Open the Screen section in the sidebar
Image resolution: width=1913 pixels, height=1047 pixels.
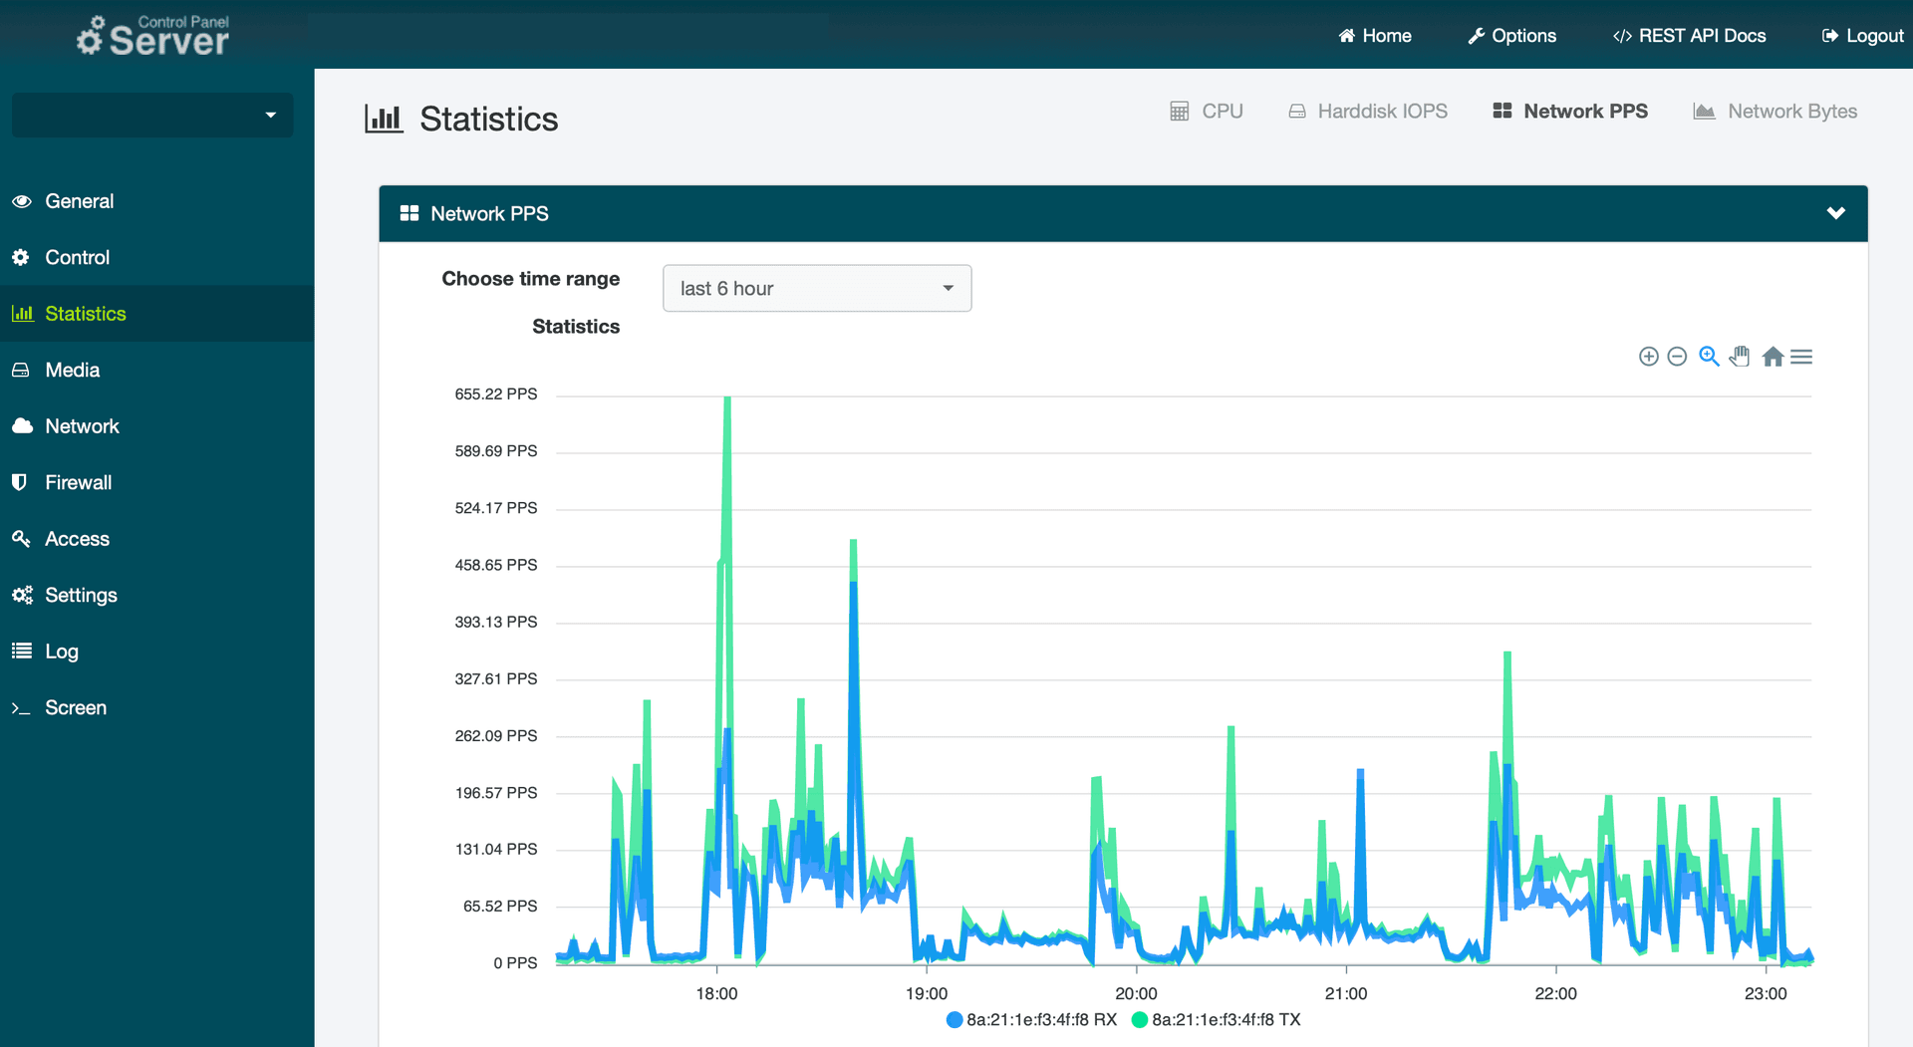[x=75, y=707]
